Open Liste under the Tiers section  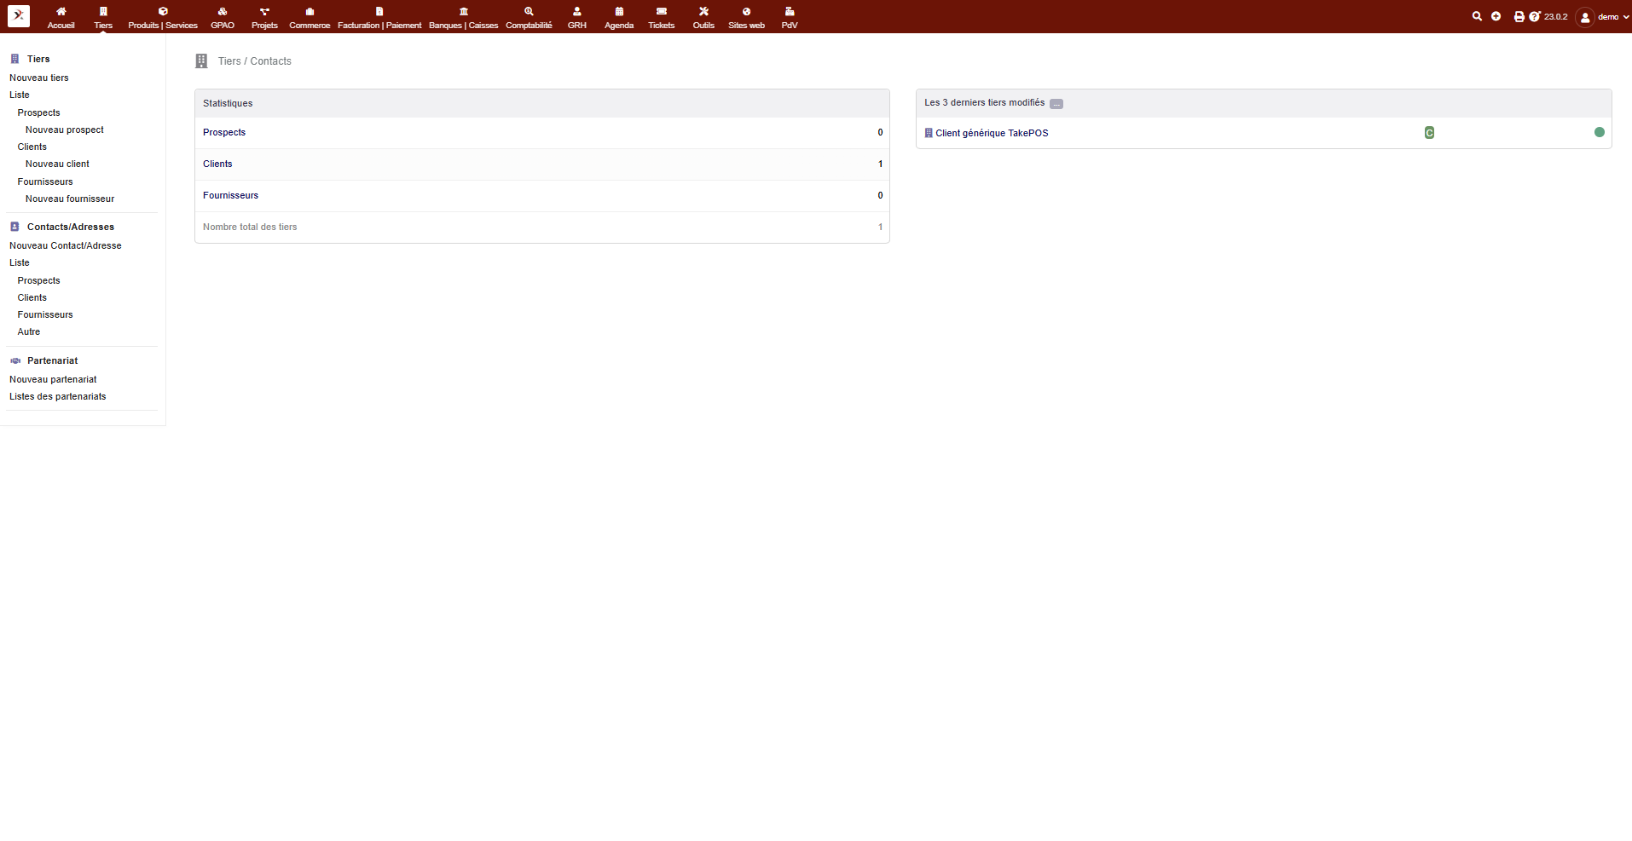point(20,95)
